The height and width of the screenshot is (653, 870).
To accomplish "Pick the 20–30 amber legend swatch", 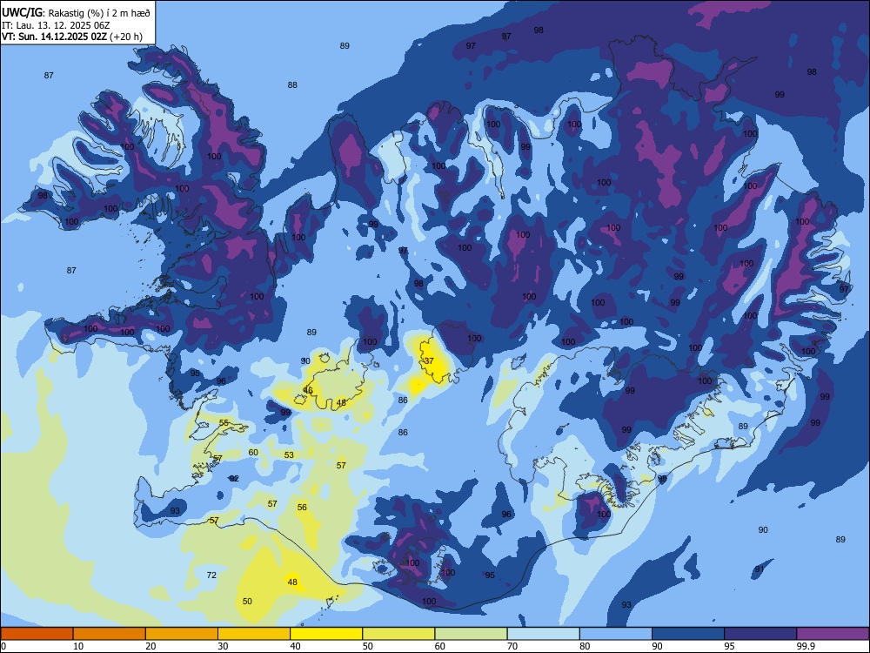I will click(182, 634).
